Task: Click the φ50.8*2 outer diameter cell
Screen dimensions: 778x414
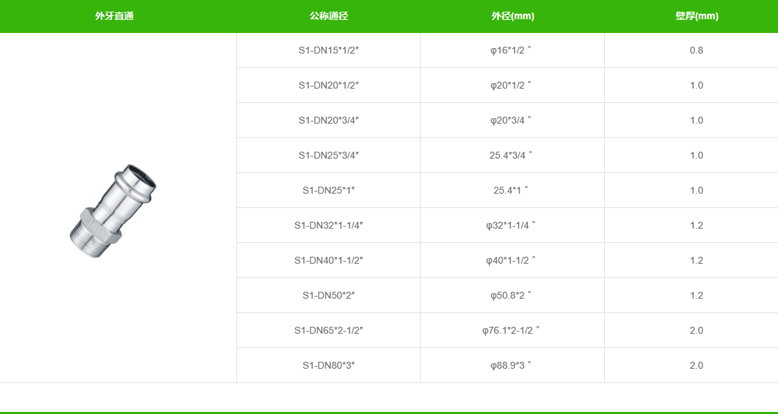Action: tap(511, 295)
